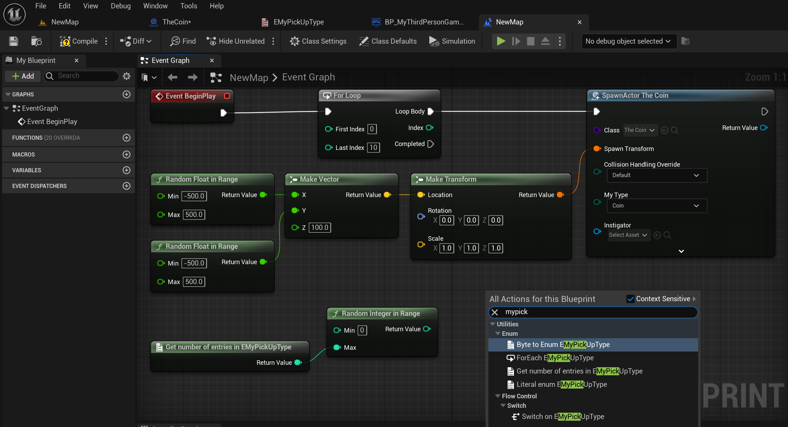Open Instigator Select Asset dropdown

point(628,235)
